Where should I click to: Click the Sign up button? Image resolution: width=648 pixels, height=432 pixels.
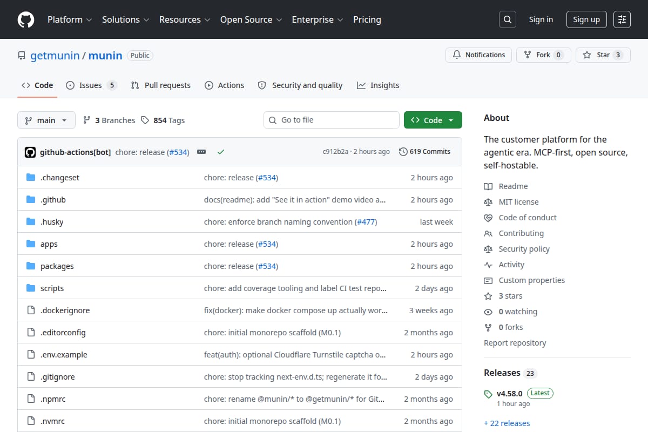586,19
